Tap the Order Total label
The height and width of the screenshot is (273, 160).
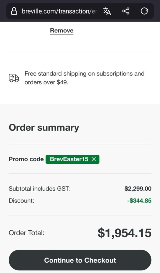(26, 233)
